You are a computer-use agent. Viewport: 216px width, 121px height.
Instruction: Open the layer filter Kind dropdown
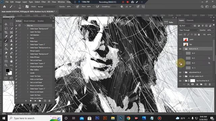[x=185, y=26]
